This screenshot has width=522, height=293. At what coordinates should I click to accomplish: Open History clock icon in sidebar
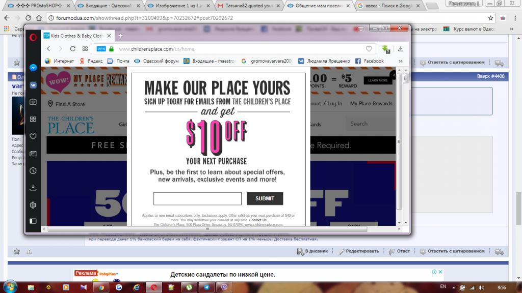pyautogui.click(x=33, y=170)
